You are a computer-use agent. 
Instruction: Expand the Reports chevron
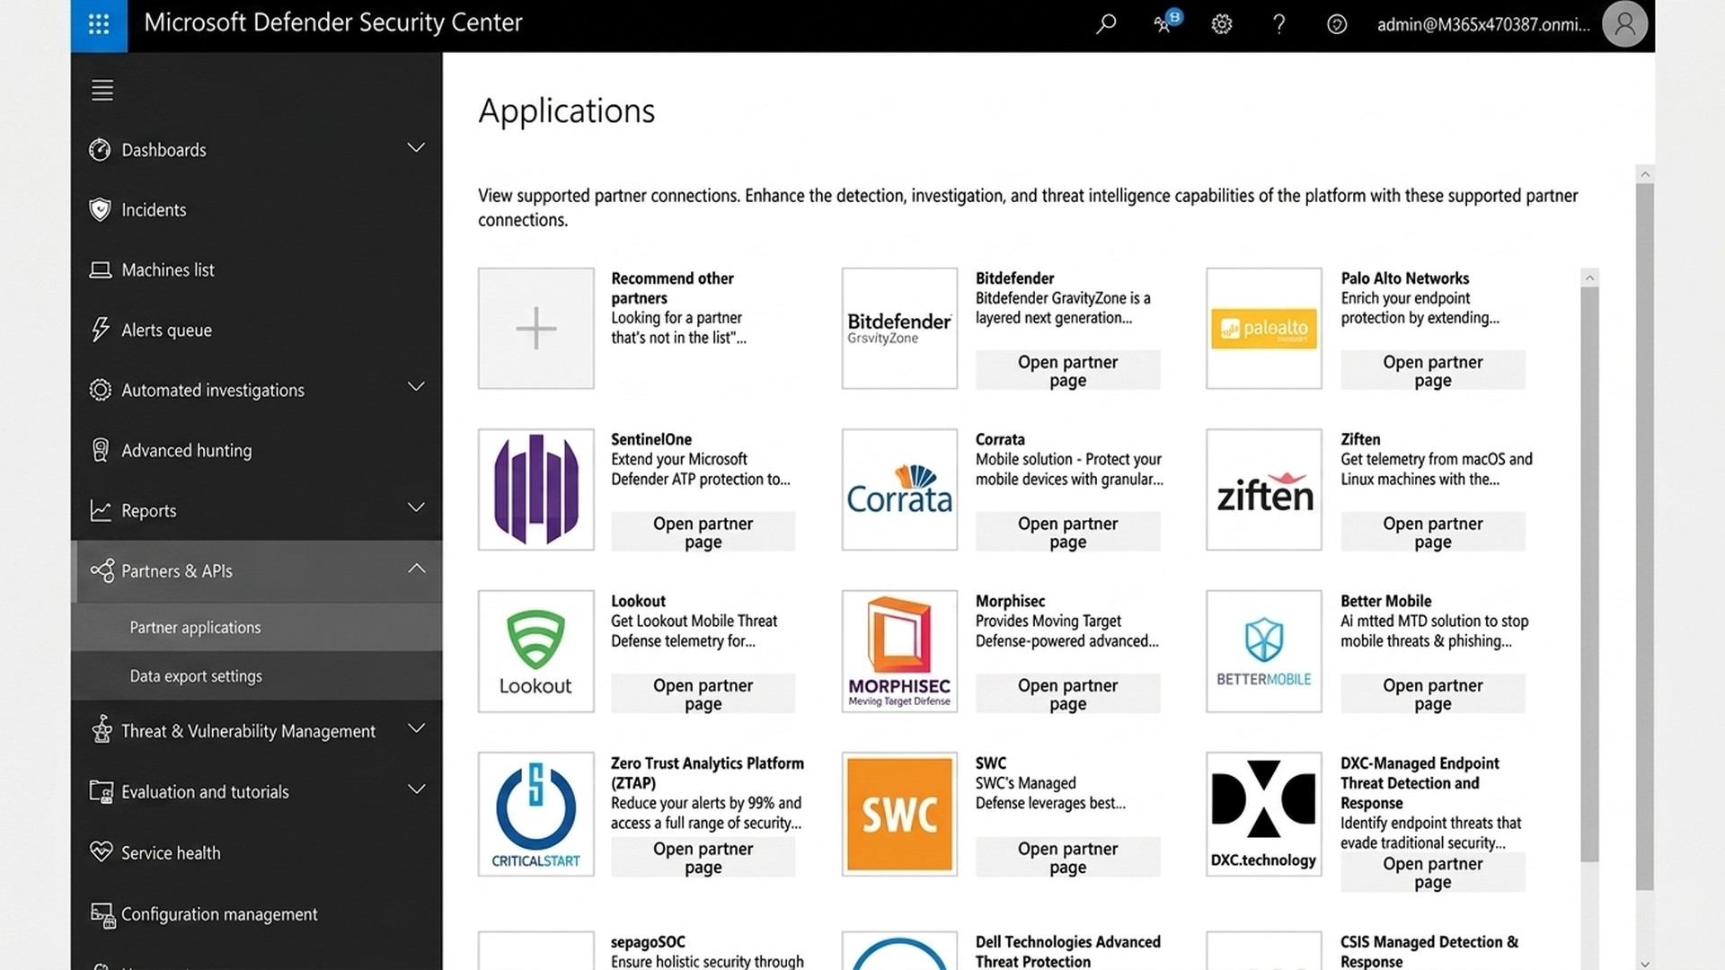tap(416, 507)
